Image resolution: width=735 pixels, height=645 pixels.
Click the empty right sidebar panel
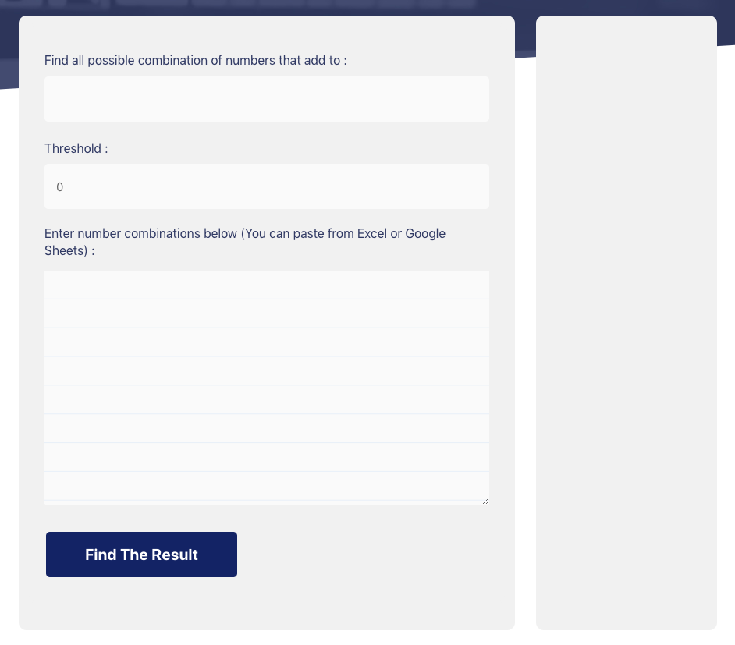point(627,323)
